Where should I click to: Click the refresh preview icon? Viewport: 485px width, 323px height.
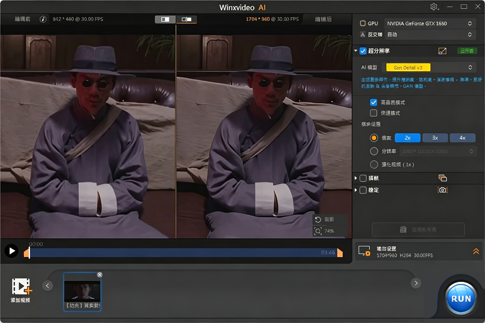[318, 219]
